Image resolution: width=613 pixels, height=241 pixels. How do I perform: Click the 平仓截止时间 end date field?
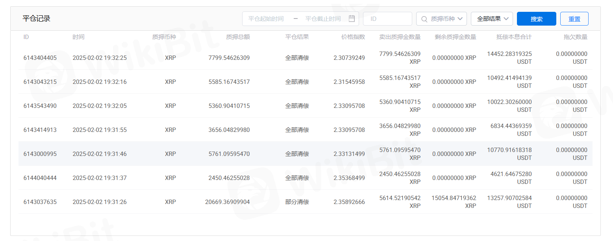(323, 19)
